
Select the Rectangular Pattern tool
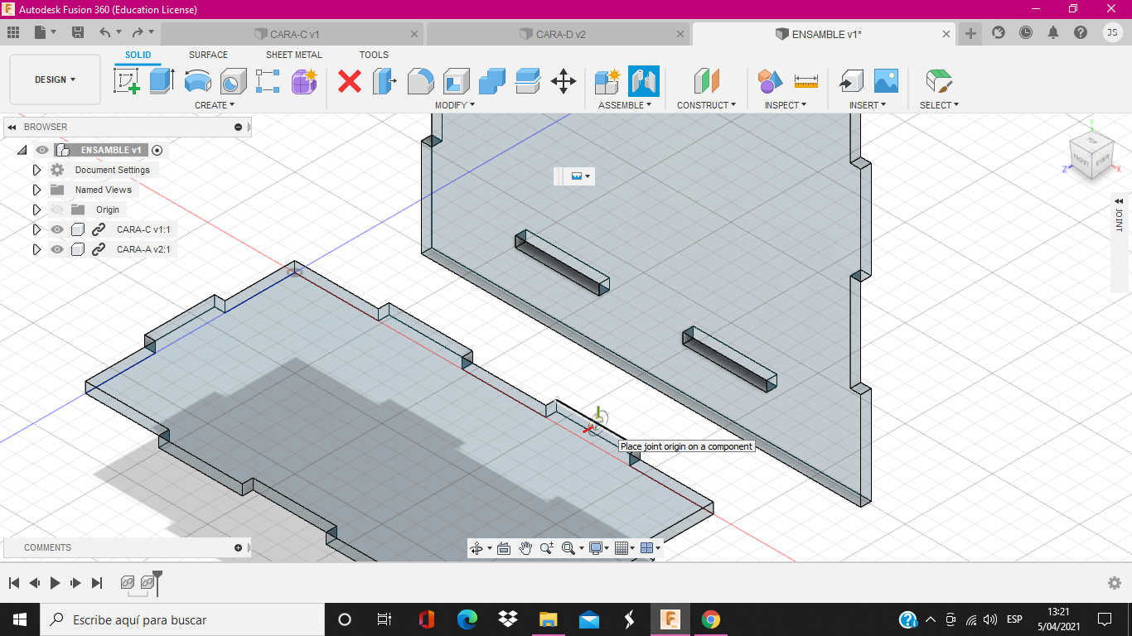pyautogui.click(x=268, y=81)
